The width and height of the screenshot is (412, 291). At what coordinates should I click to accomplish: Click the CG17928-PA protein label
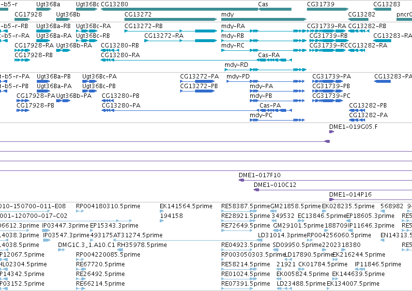(x=36, y=96)
